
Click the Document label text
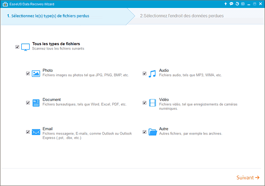pyautogui.click(x=52, y=100)
